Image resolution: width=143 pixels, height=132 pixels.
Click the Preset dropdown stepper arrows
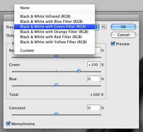tap(97, 27)
